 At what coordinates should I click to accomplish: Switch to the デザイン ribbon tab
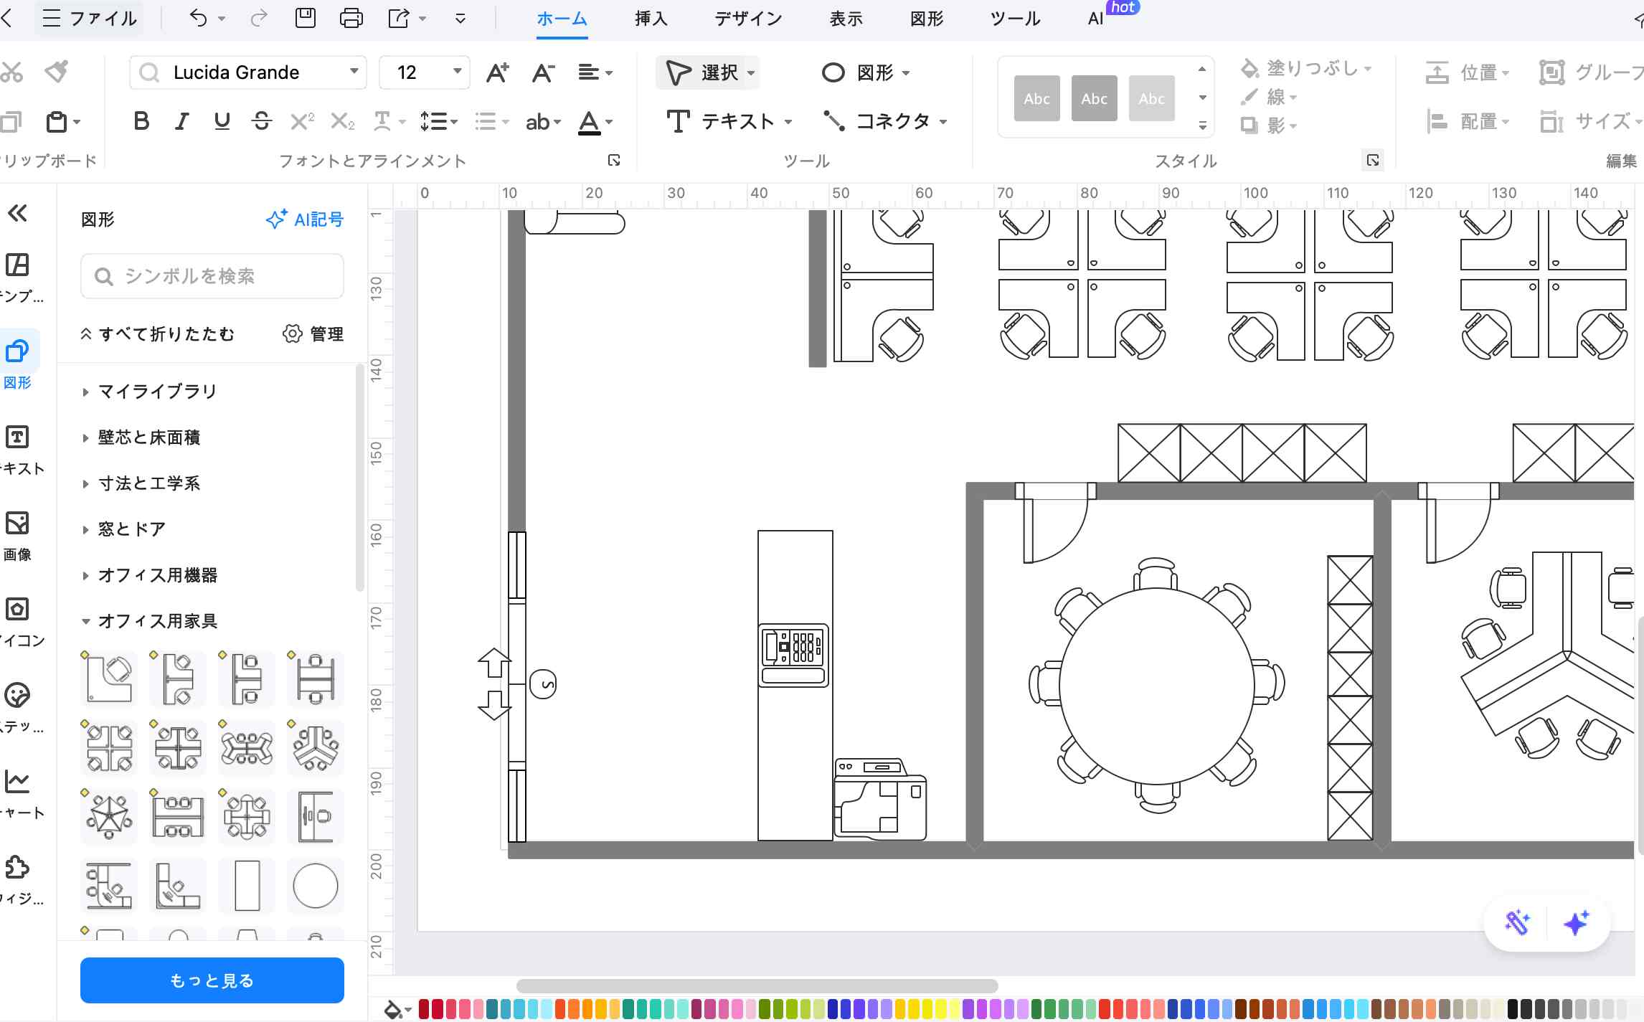[x=748, y=19]
